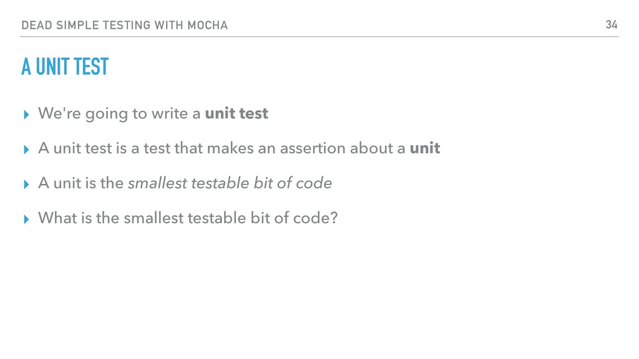Image resolution: width=639 pixels, height=359 pixels.
Task: Click the bullet arrow before "A unit test is"
Action: coord(26,150)
